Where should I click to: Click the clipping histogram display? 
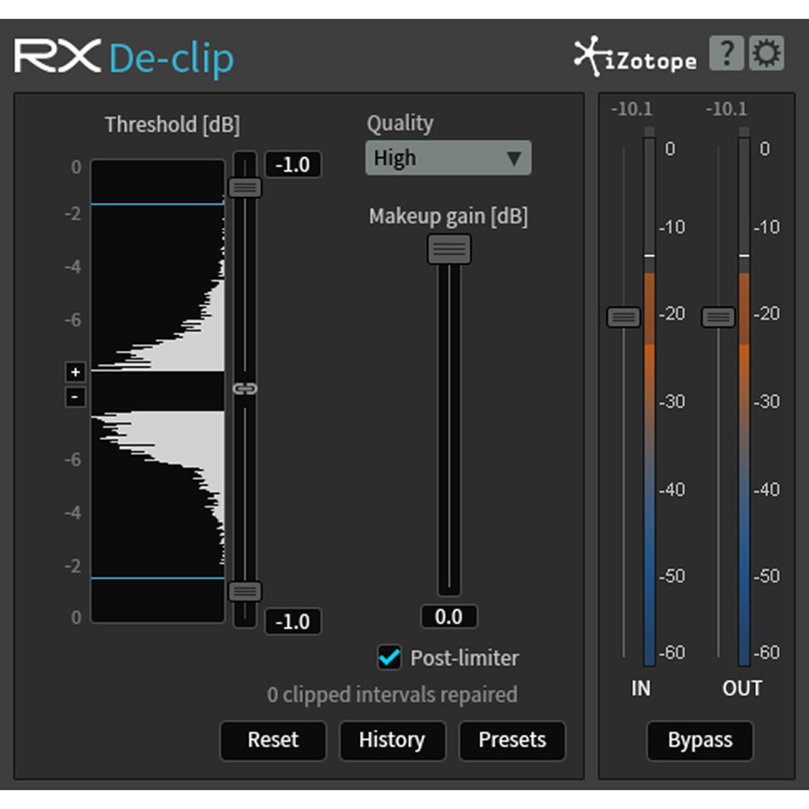point(158,391)
